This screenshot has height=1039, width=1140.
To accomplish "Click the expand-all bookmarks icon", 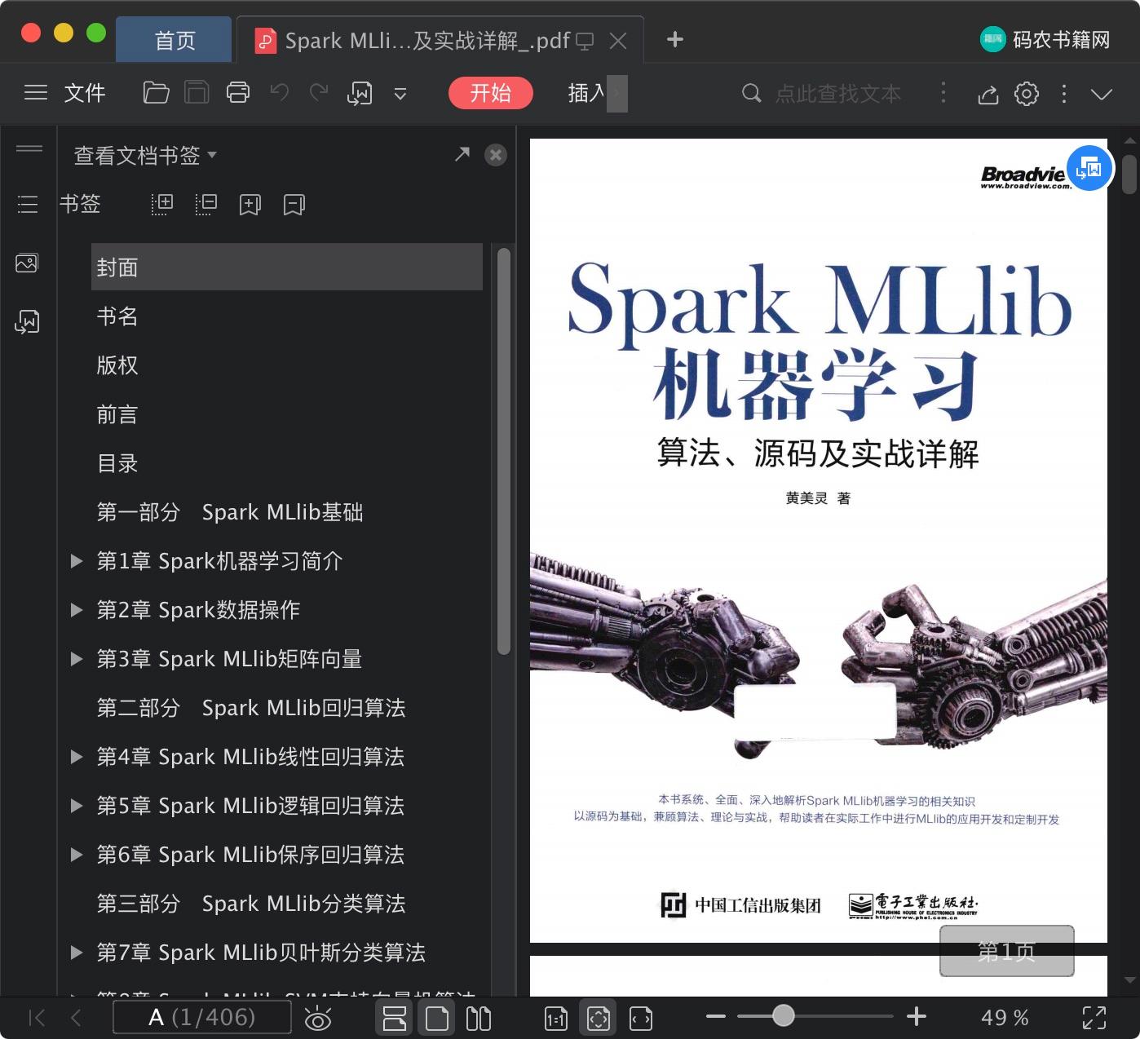I will [162, 205].
